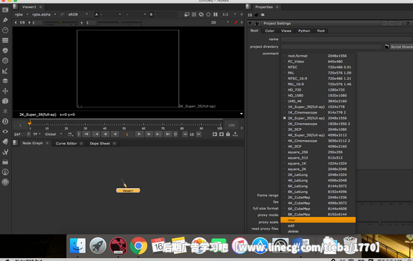Switch to the Dope Sheet tab
Viewport: 413px width, 261px height.
pos(99,144)
